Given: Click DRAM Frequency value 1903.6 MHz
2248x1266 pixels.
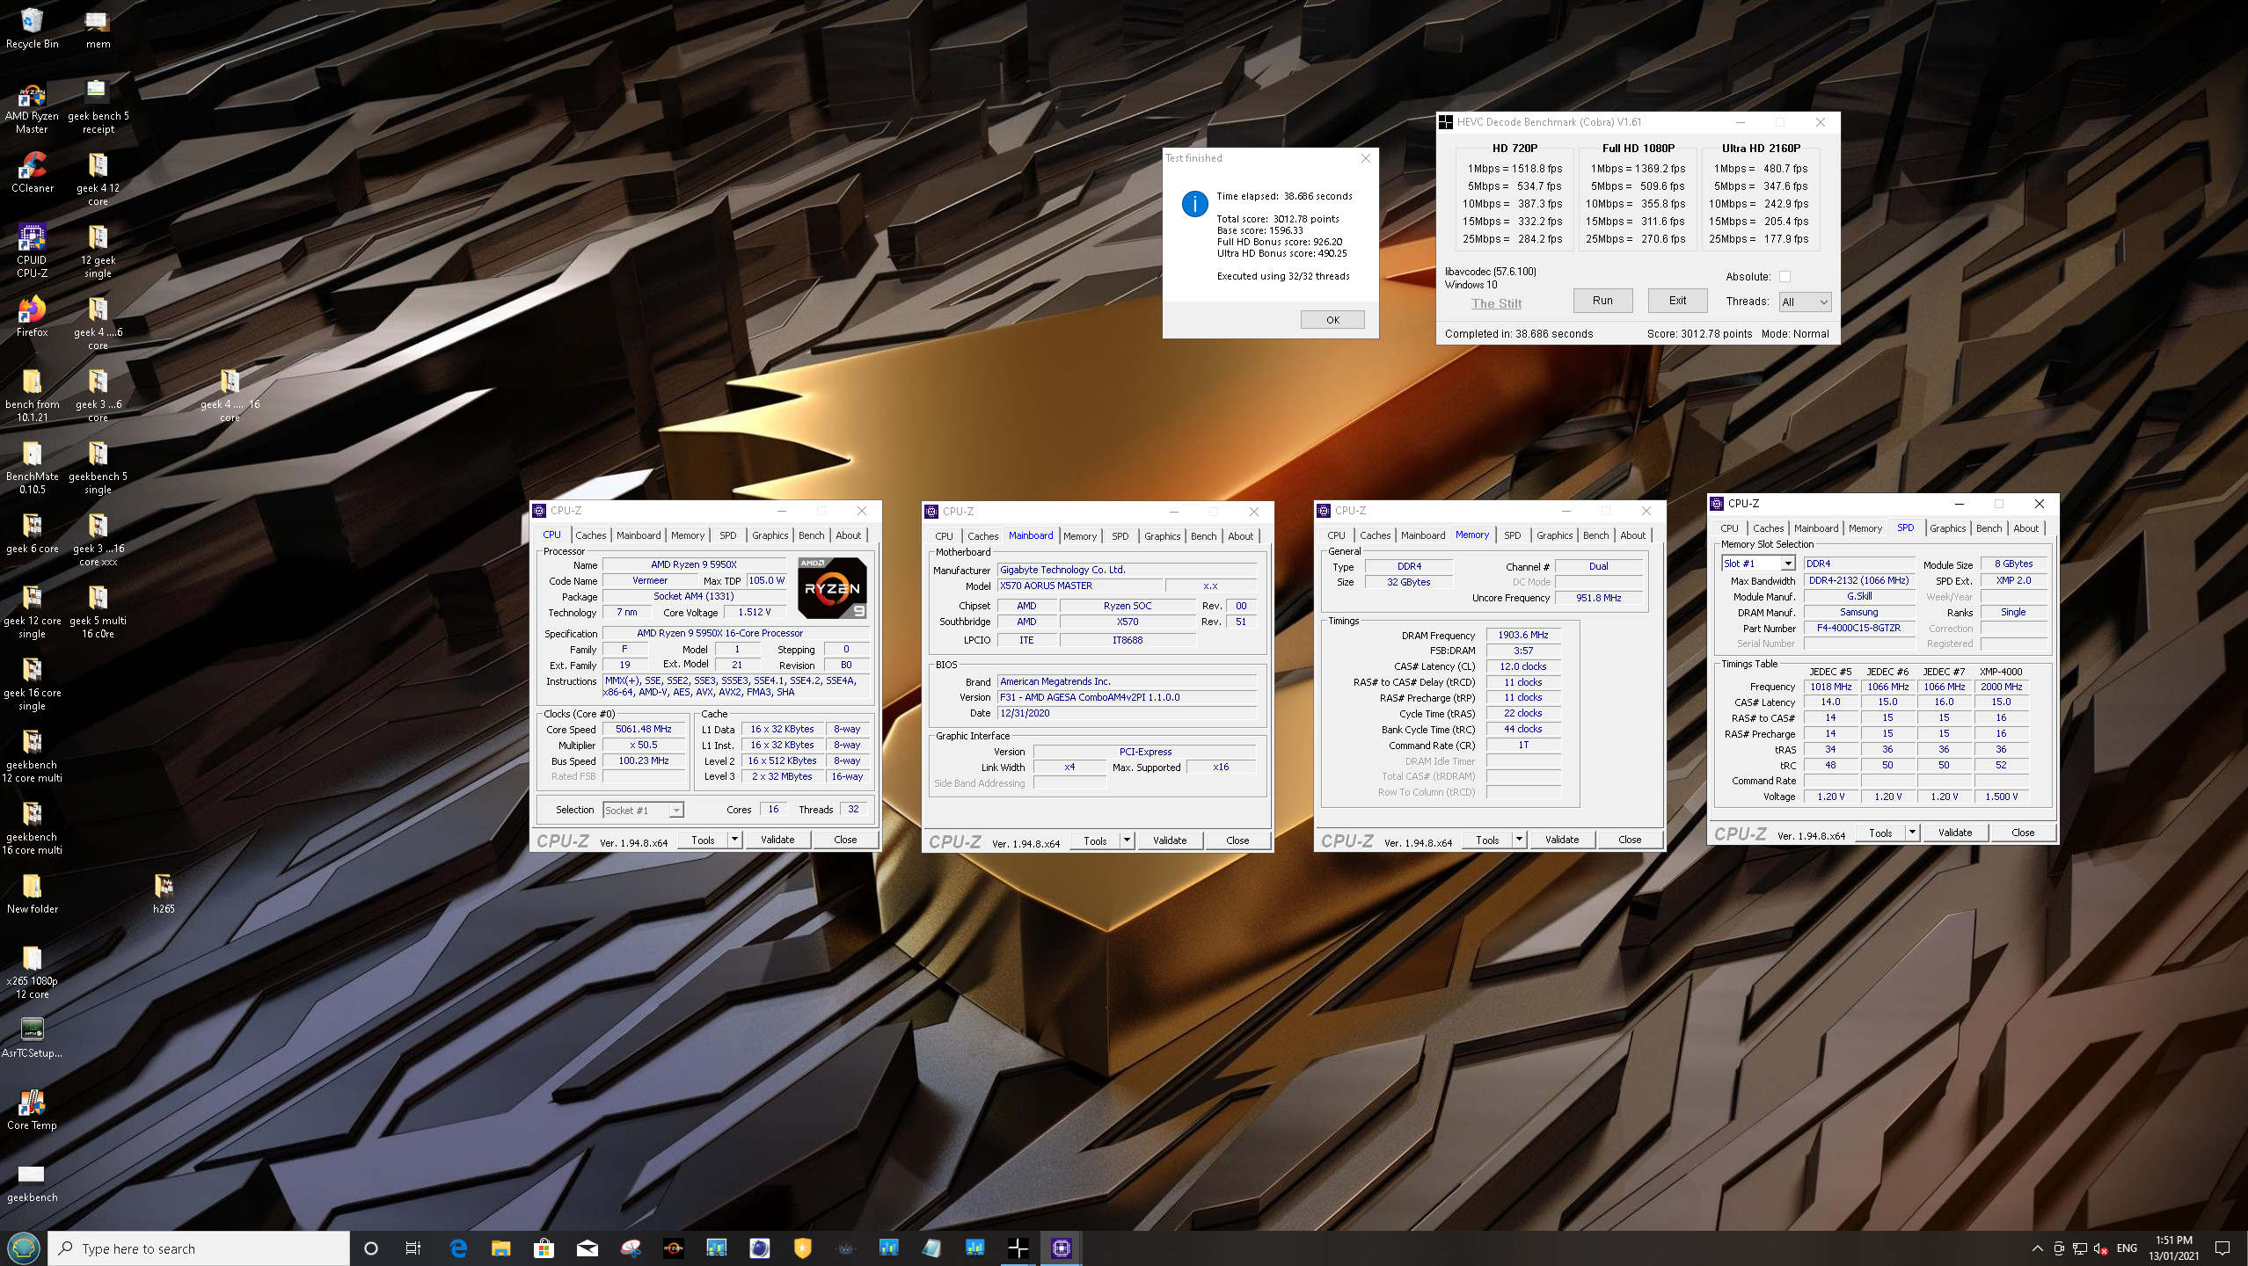Looking at the screenshot, I should [x=1523, y=635].
